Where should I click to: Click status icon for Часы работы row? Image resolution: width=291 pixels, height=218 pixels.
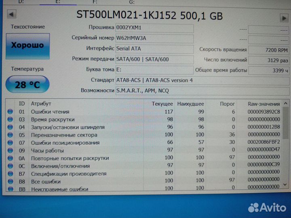tap(10, 151)
